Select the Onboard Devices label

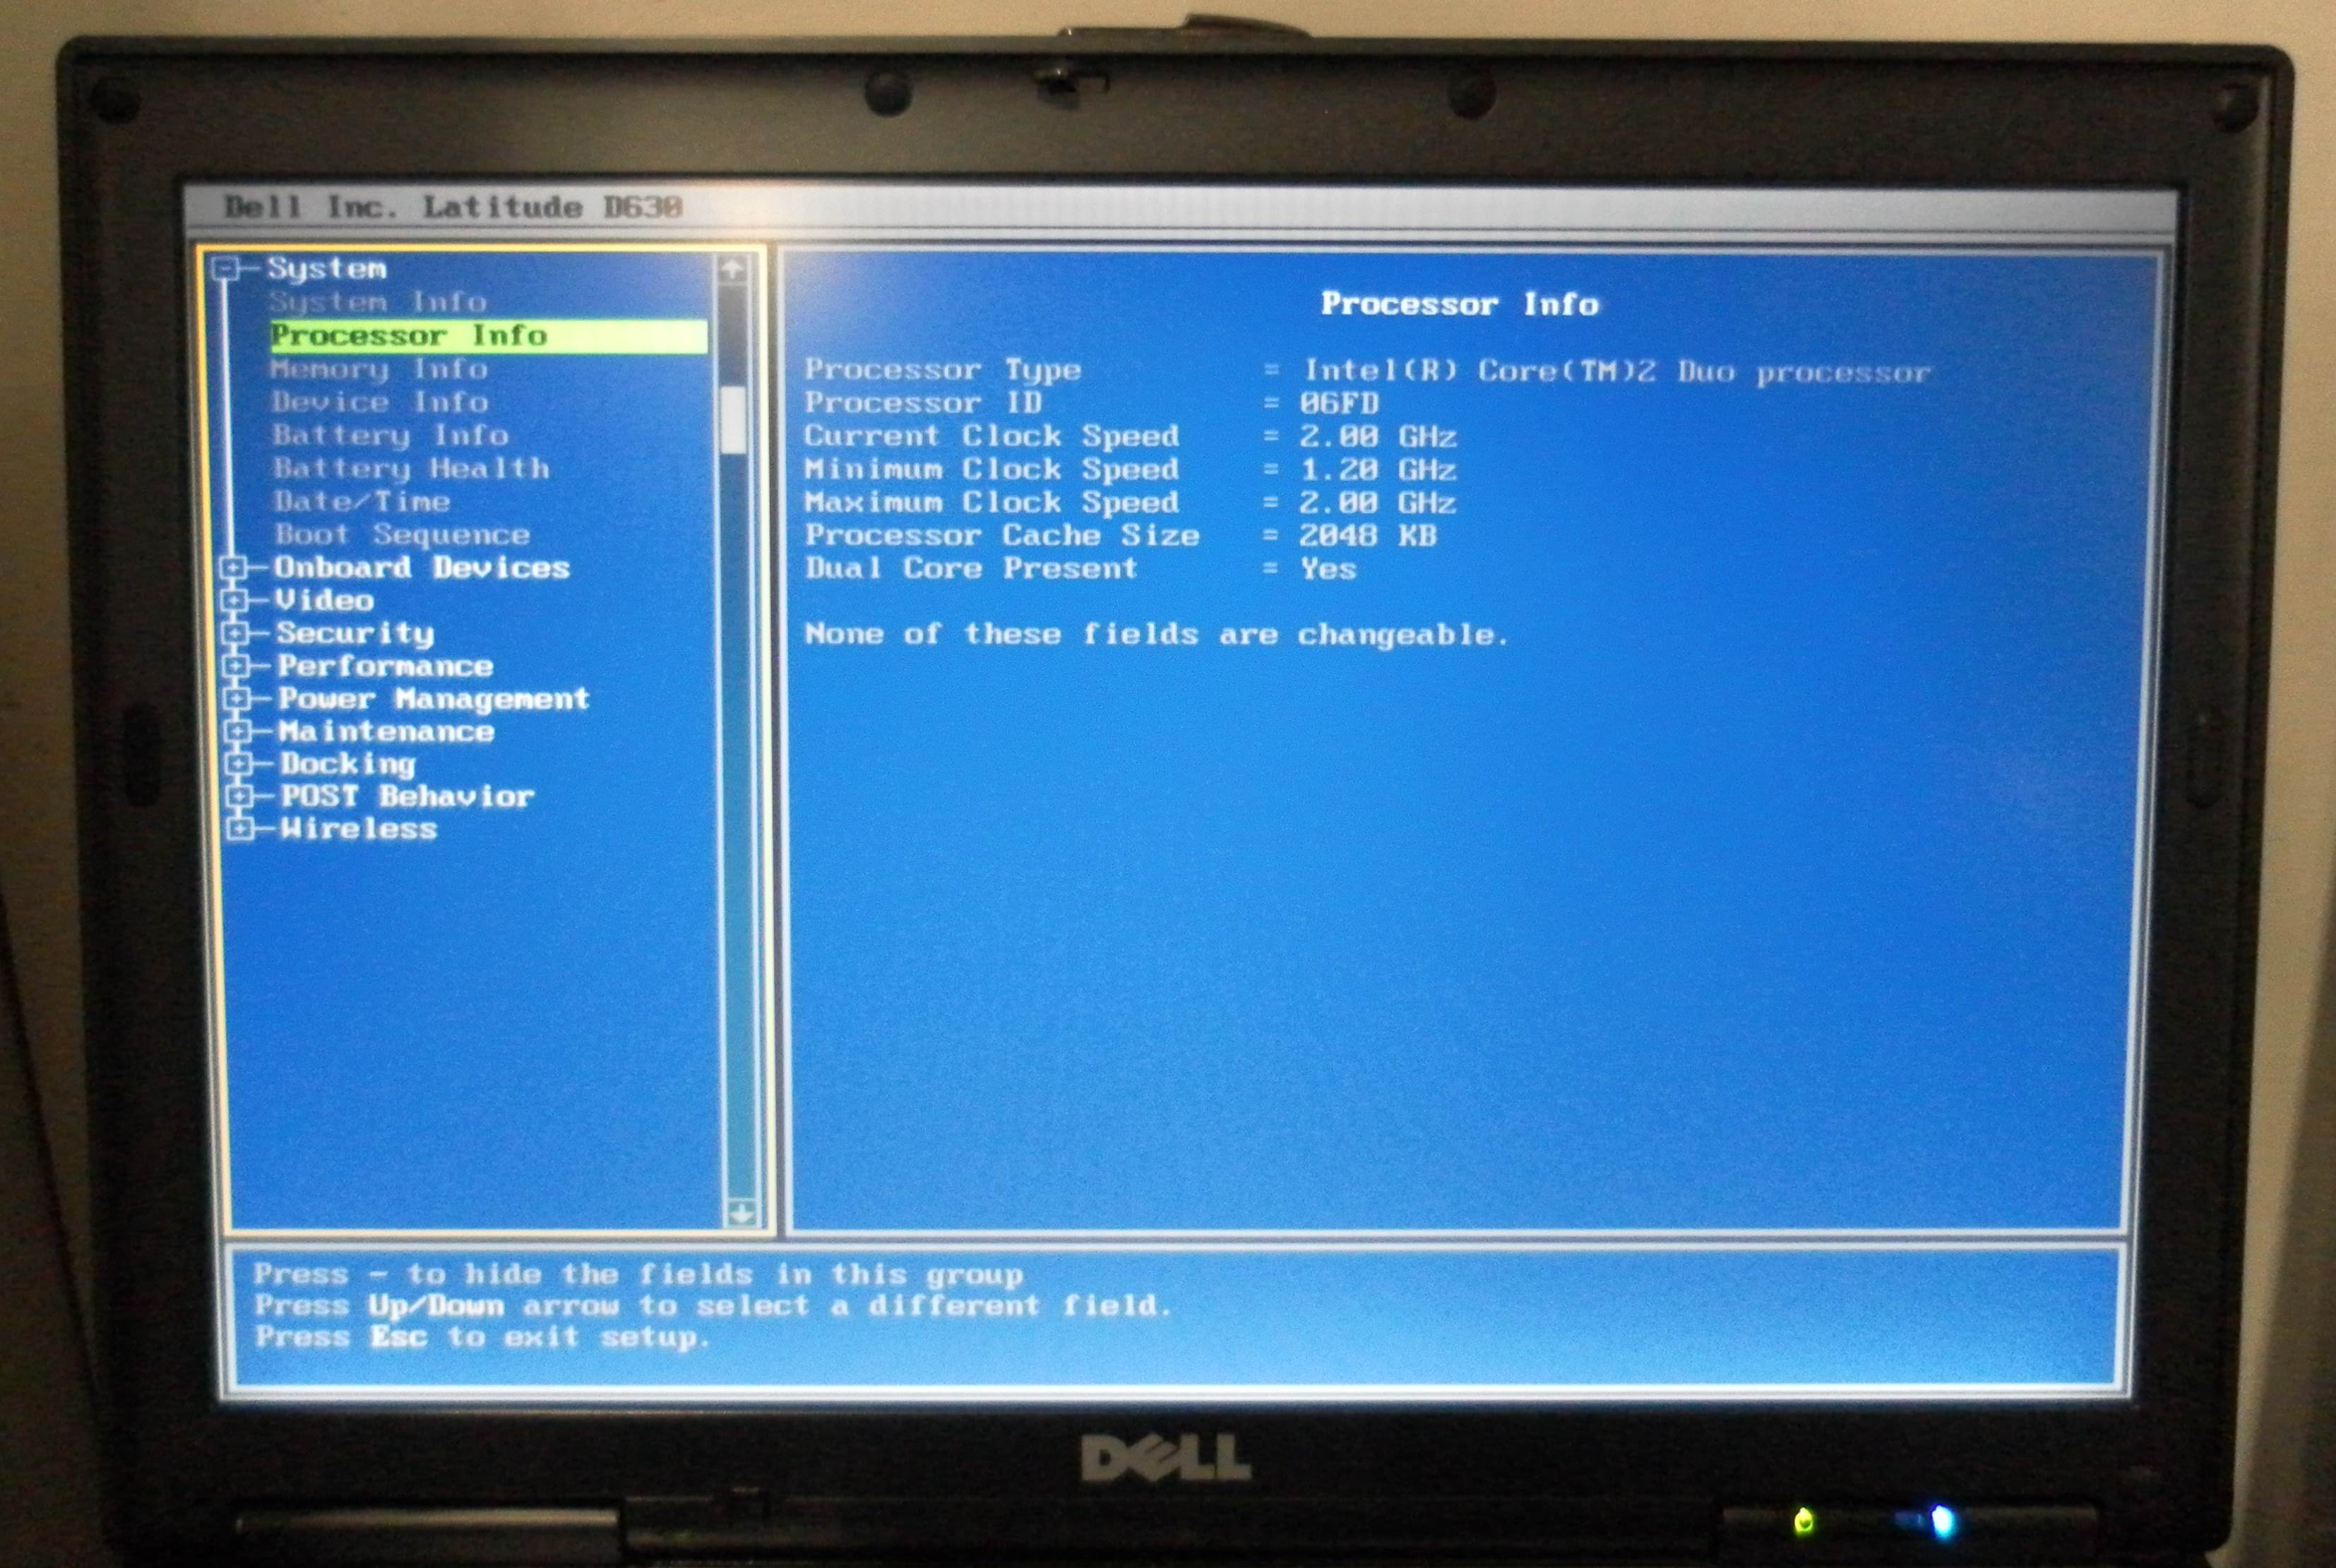[x=422, y=568]
